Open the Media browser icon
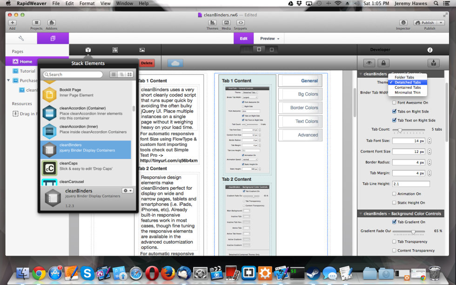The image size is (456, 285). click(x=226, y=23)
